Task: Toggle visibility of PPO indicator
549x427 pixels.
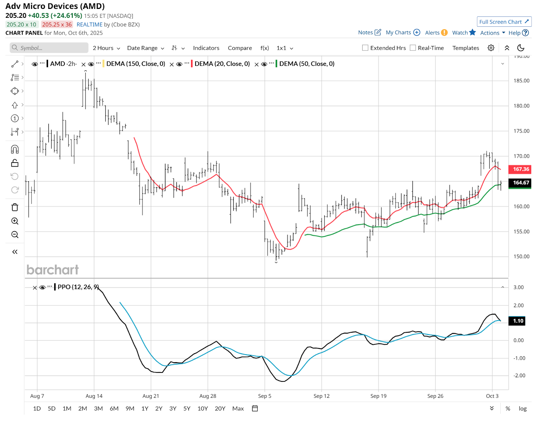Action: click(43, 287)
